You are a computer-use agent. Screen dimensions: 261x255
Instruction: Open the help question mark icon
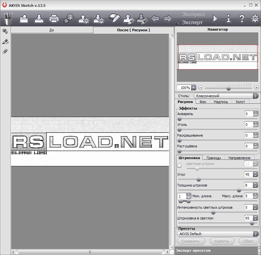click(241, 18)
